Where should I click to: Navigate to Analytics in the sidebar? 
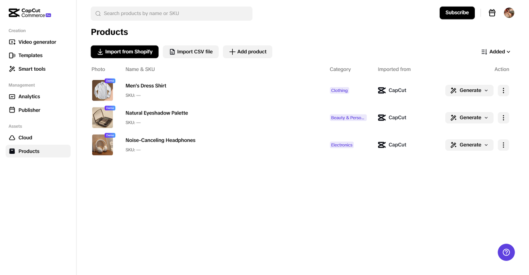pyautogui.click(x=29, y=97)
